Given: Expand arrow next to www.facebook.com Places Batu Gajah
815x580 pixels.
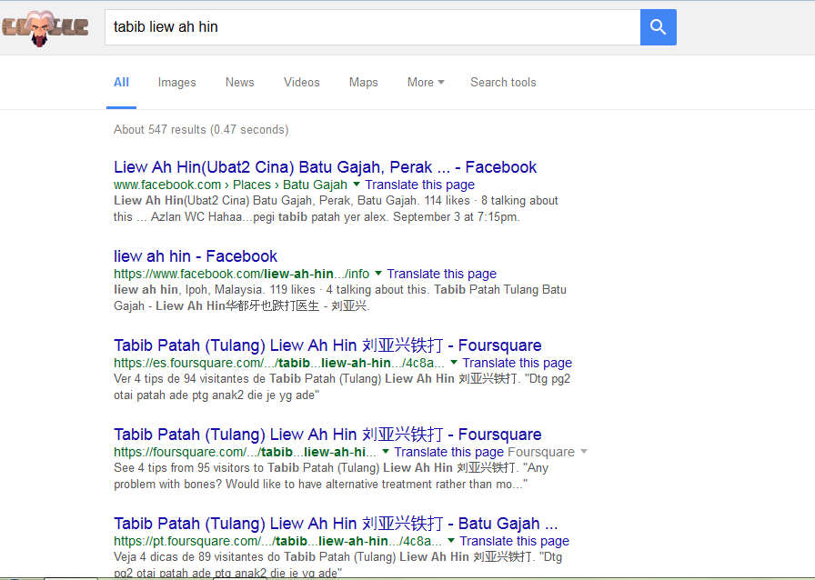Looking at the screenshot, I should pyautogui.click(x=356, y=185).
